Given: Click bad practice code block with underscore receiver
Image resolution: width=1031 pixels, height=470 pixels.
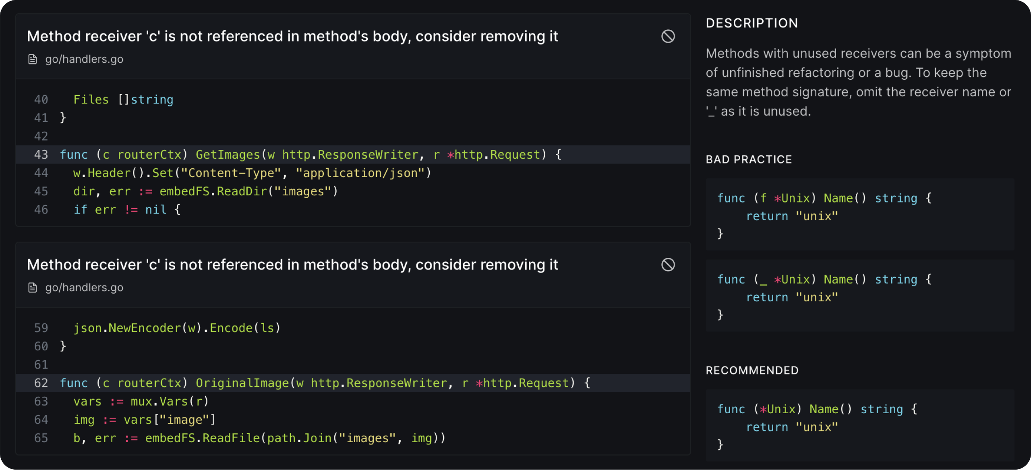Looking at the screenshot, I should 859,296.
